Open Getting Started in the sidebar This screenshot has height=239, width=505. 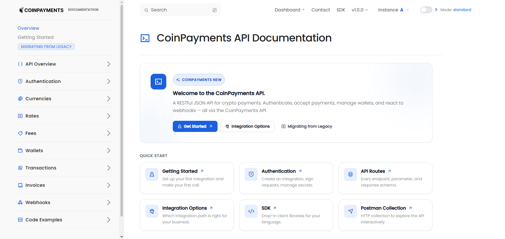tap(36, 37)
